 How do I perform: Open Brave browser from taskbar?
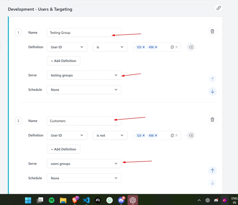75,200
